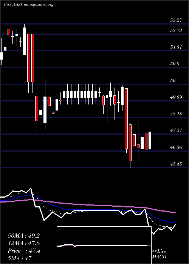
Task: Select the tall white candle touching 53.27
Action: pyautogui.click(x=25, y=41)
